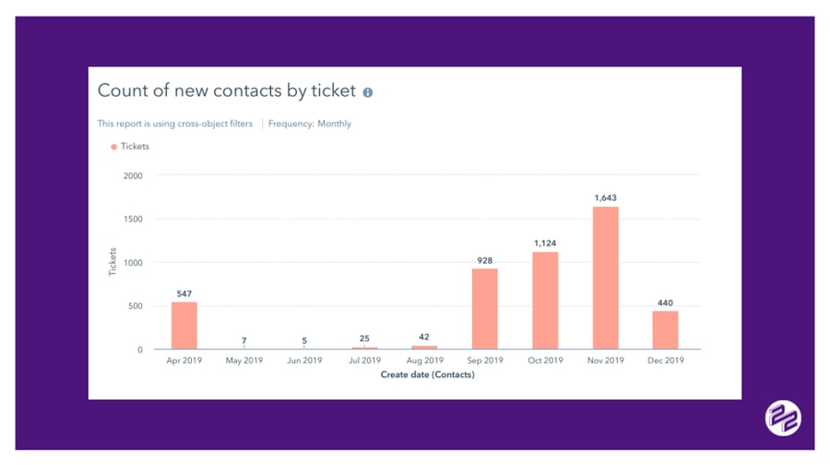This screenshot has width=830, height=465.
Task: Click the Jun 2019 x-axis label
Action: [x=304, y=361]
